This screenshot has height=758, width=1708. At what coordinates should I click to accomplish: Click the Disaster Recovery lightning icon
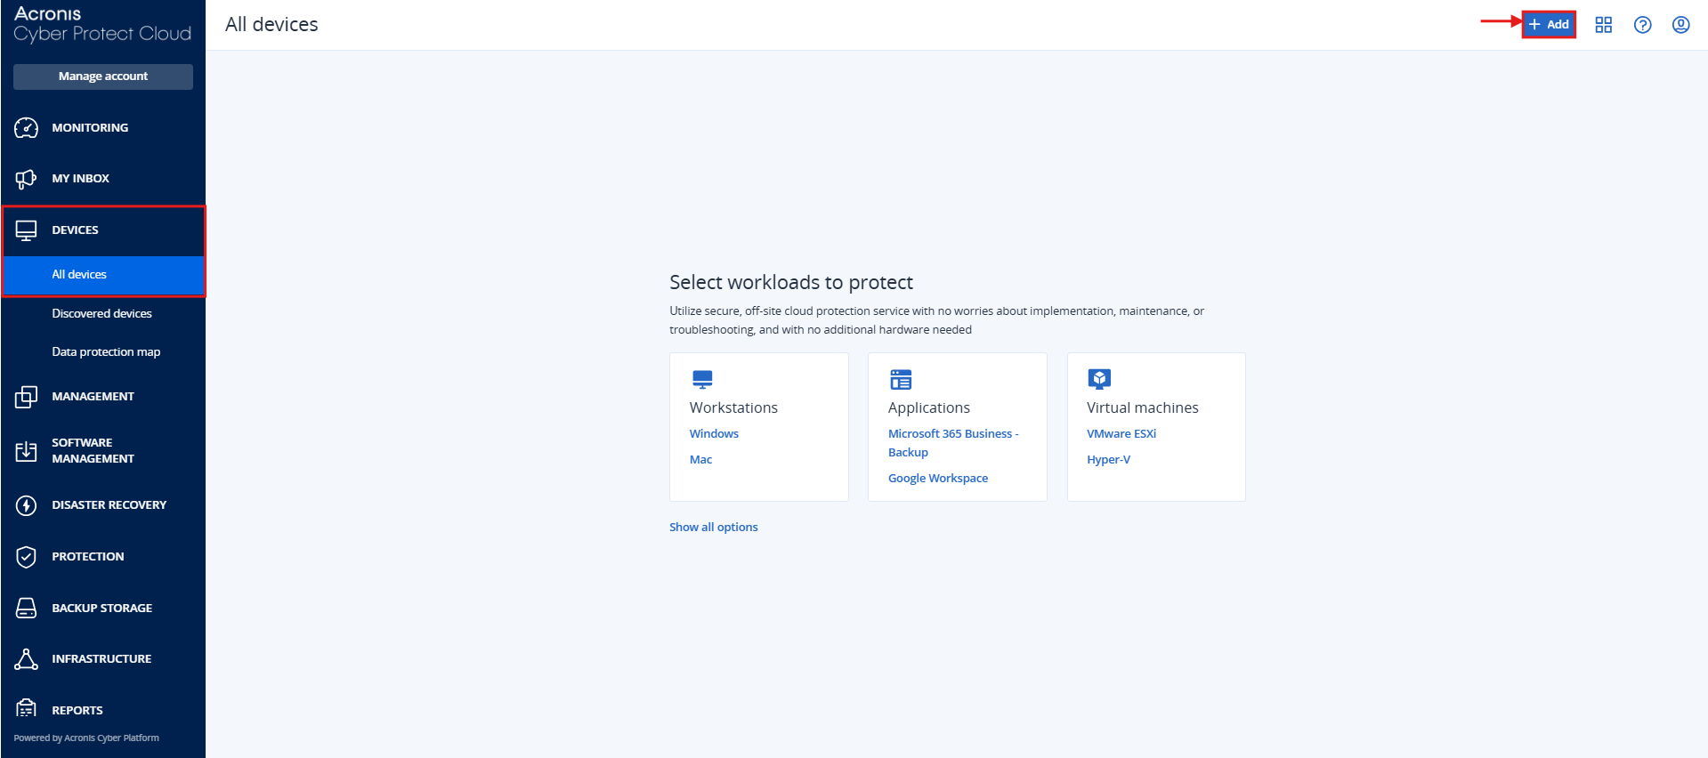(27, 505)
